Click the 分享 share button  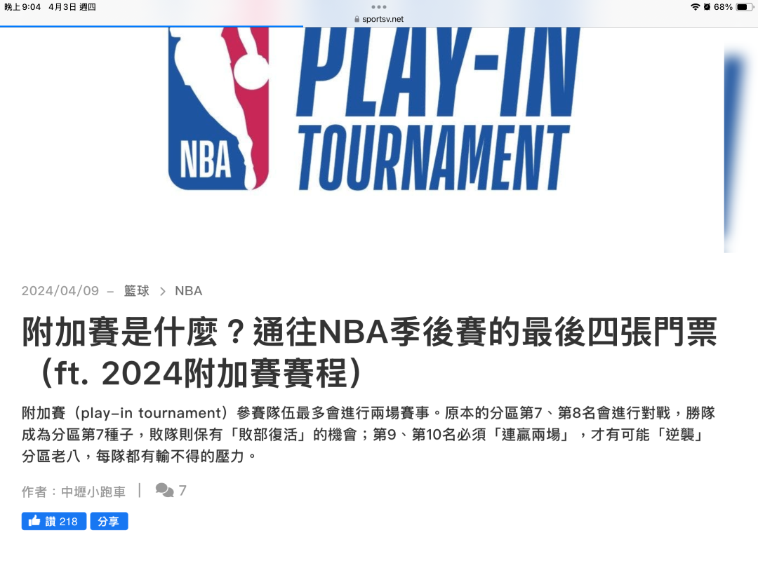click(109, 521)
